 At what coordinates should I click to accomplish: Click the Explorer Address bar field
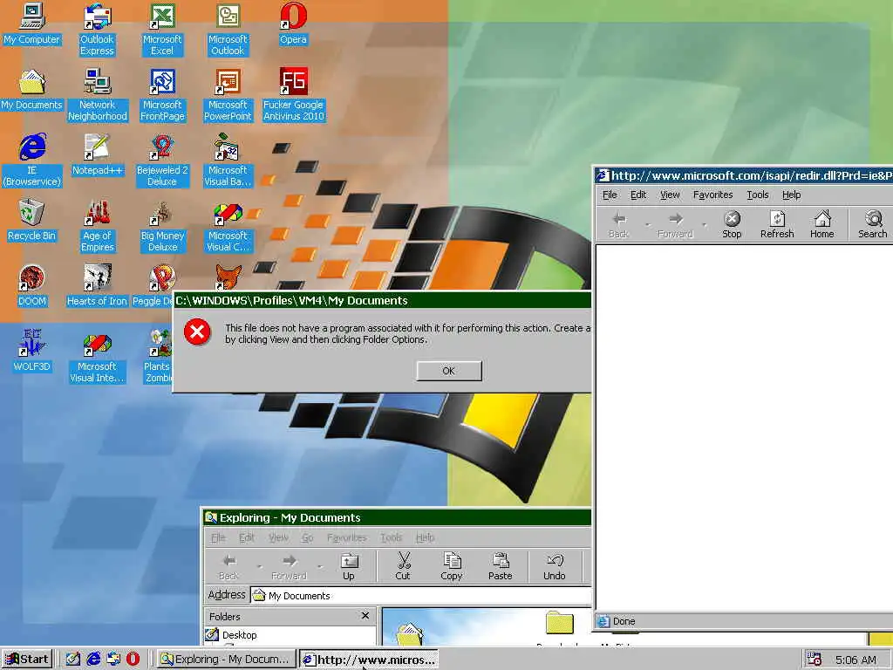421,595
